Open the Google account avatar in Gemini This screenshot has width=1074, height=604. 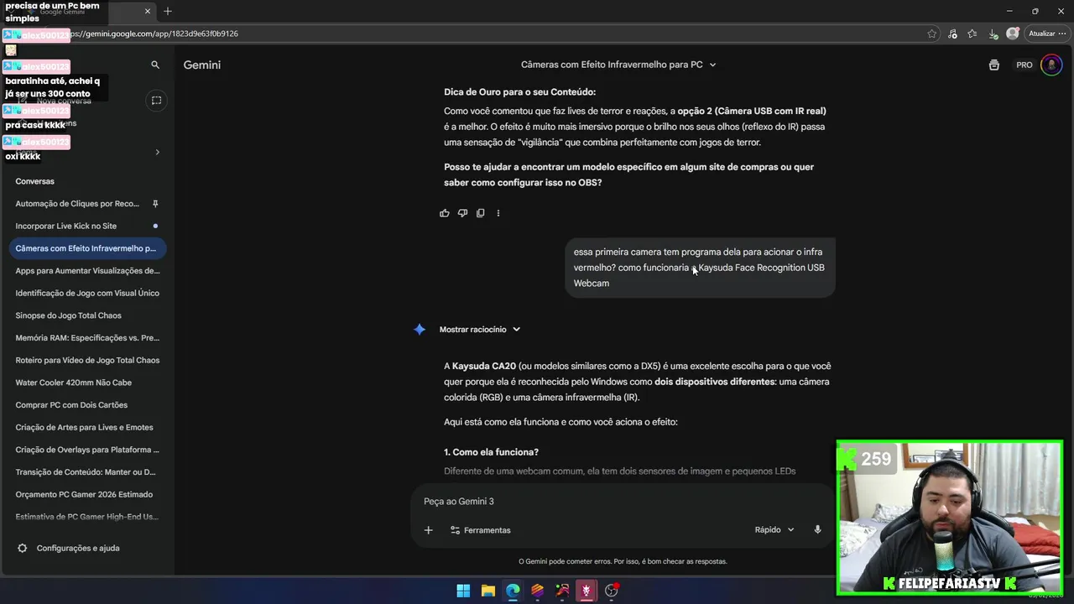pyautogui.click(x=1051, y=65)
